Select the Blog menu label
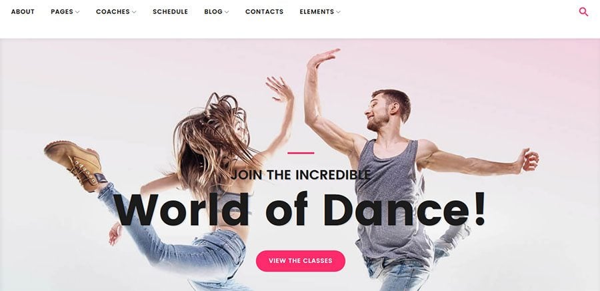The image size is (600, 291). pos(213,12)
